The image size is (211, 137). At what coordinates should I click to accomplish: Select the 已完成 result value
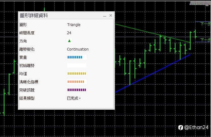tap(74, 98)
